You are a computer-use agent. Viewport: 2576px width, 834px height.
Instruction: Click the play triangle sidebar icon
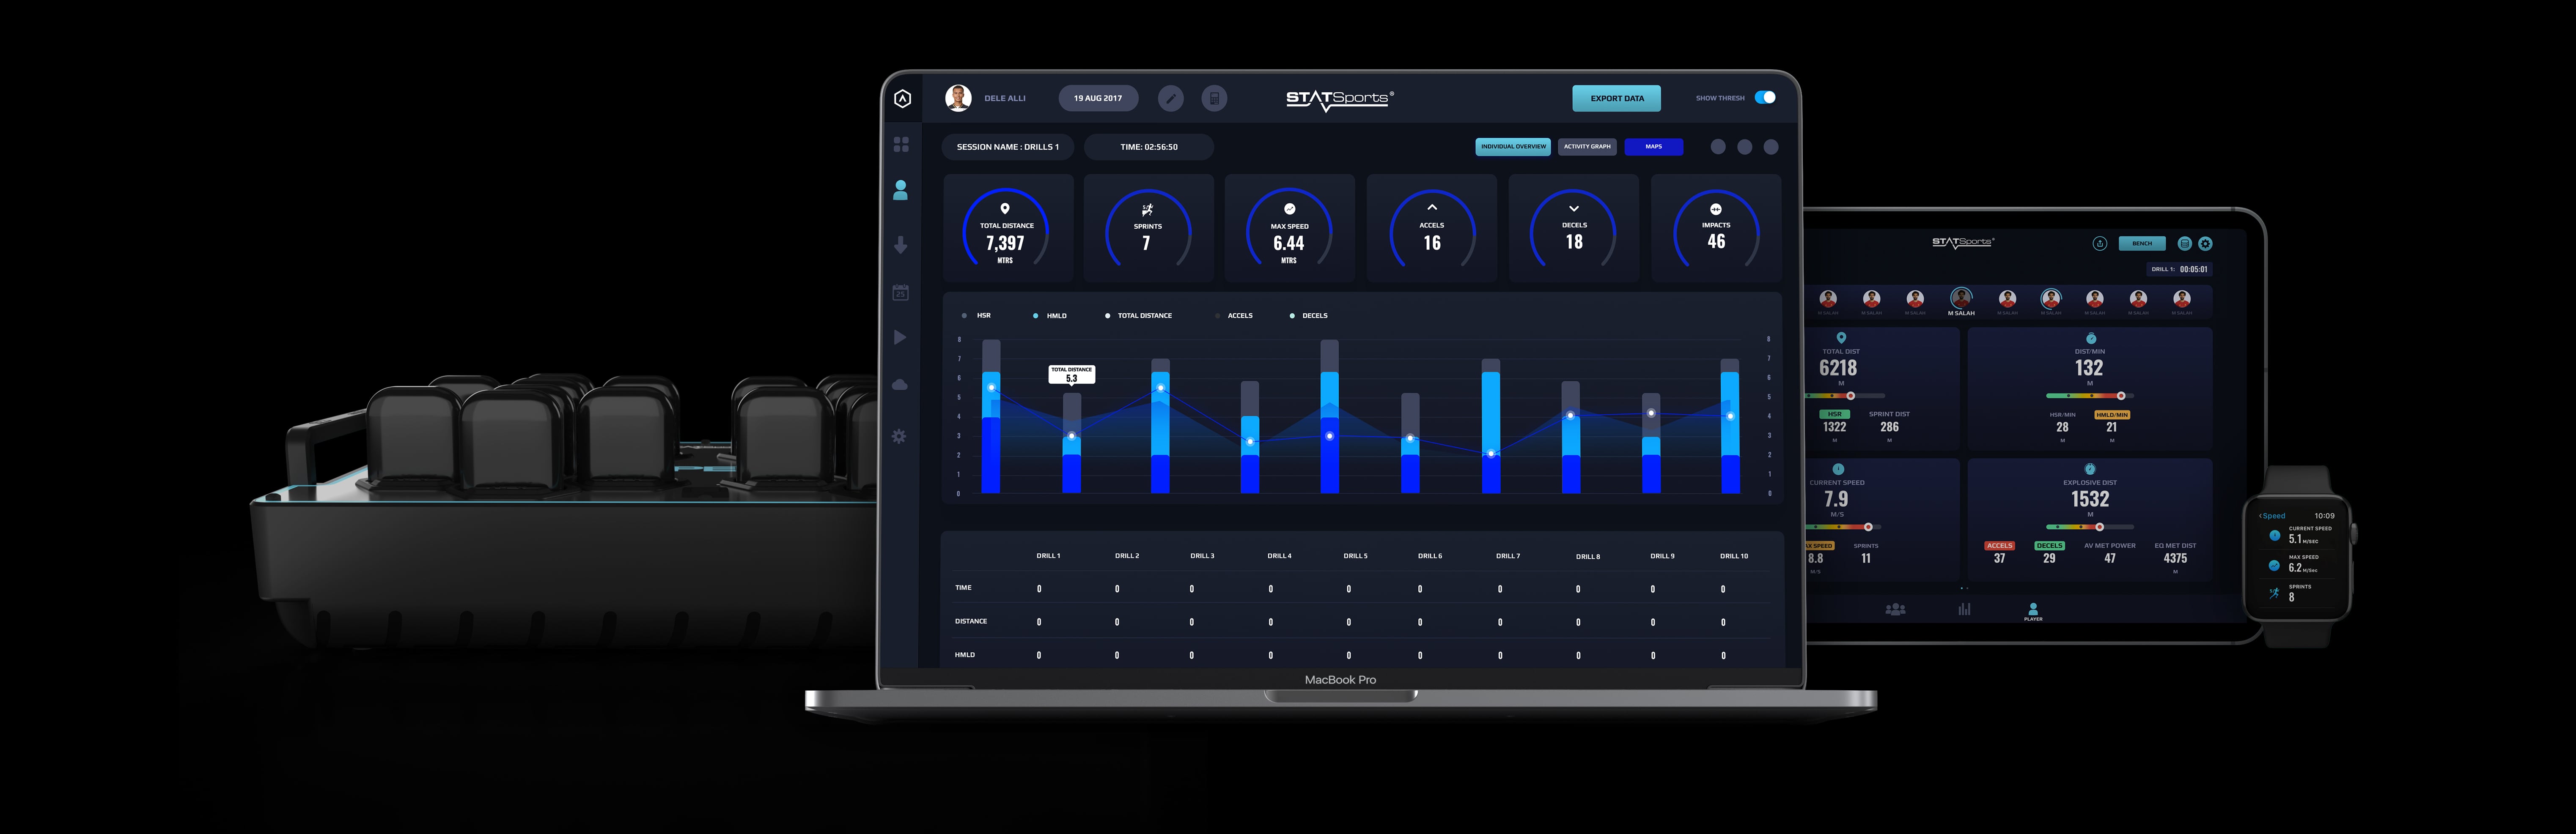click(900, 338)
